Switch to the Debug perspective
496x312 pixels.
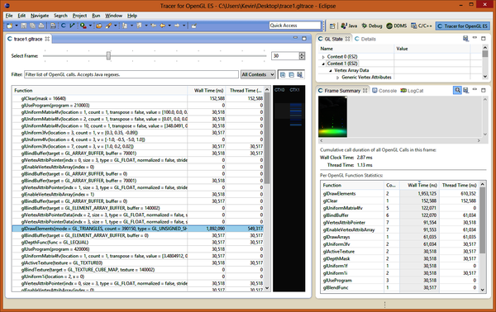coord(372,26)
